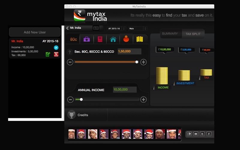This screenshot has height=150, width=240.
Task: Click the orange Sec. 80C slider handle
Action: (137, 62)
